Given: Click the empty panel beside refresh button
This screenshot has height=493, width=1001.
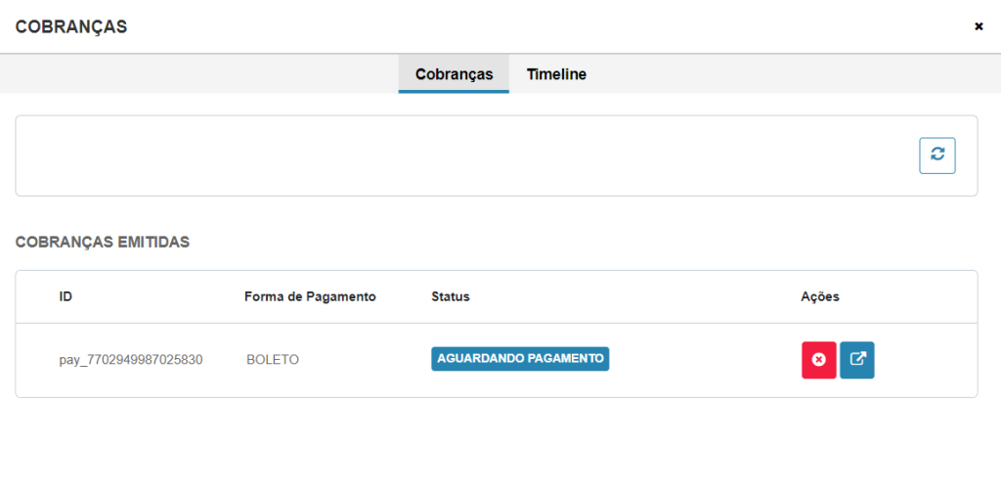Looking at the screenshot, I should click(466, 156).
